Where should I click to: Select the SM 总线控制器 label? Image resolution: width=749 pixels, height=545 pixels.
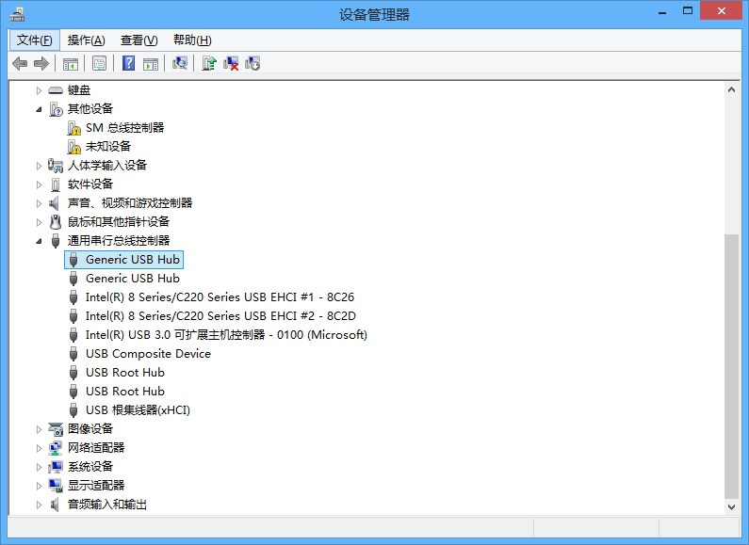pyautogui.click(x=124, y=128)
